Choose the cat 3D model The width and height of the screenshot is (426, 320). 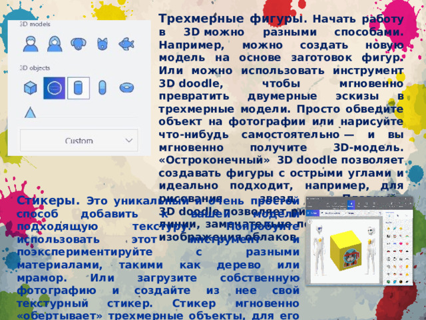pos(103,44)
